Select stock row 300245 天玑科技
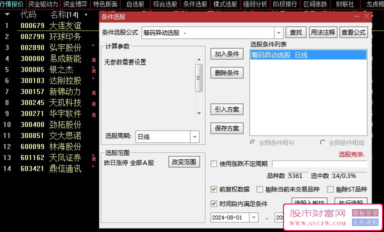The image size is (384, 232). tap(49, 102)
